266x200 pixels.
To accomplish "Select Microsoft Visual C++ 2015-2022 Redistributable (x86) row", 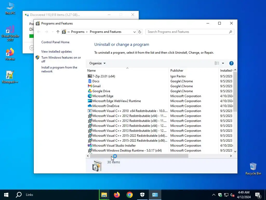I will tap(159, 140).
